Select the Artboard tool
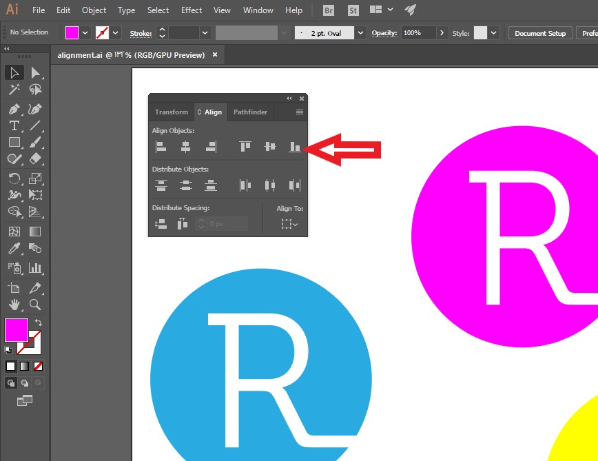This screenshot has height=461, width=598. [14, 288]
